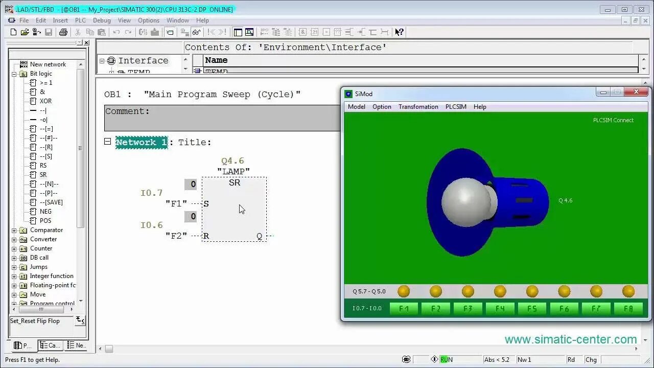Click the binary input branch icon
Viewport: 654px width, 368px height.
pos(349,32)
